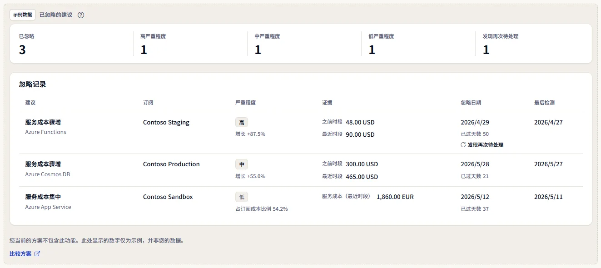This screenshot has height=268, width=601.
Task: Click the 高严重程度 summary label
Action: click(x=153, y=36)
